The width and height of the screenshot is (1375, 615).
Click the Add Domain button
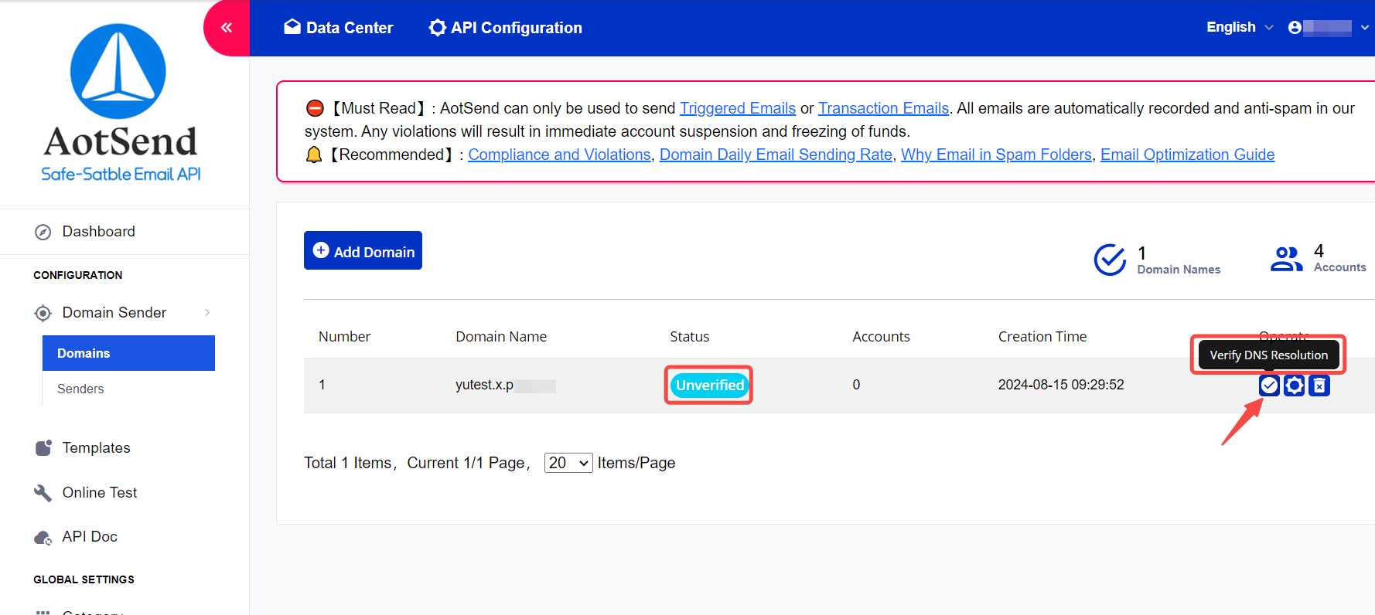363,250
